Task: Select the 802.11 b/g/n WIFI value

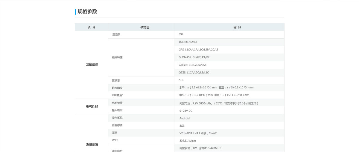Action: tap(187, 140)
